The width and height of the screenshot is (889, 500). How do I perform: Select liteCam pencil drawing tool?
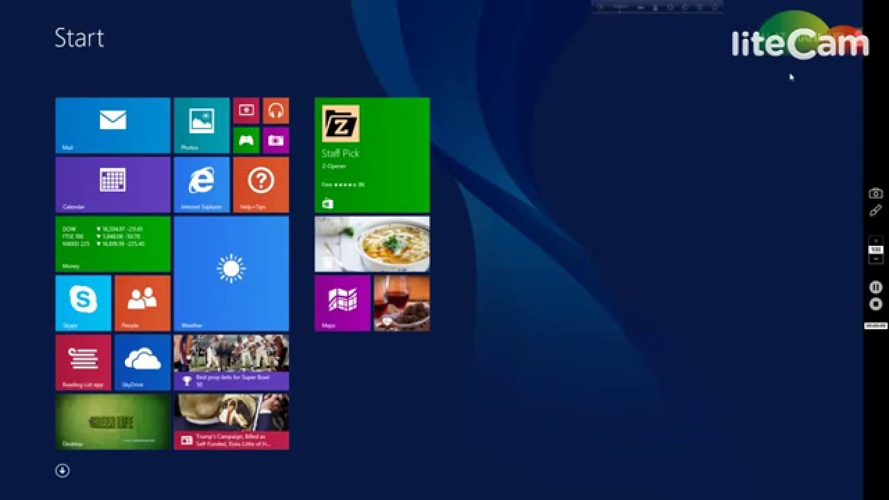876,210
